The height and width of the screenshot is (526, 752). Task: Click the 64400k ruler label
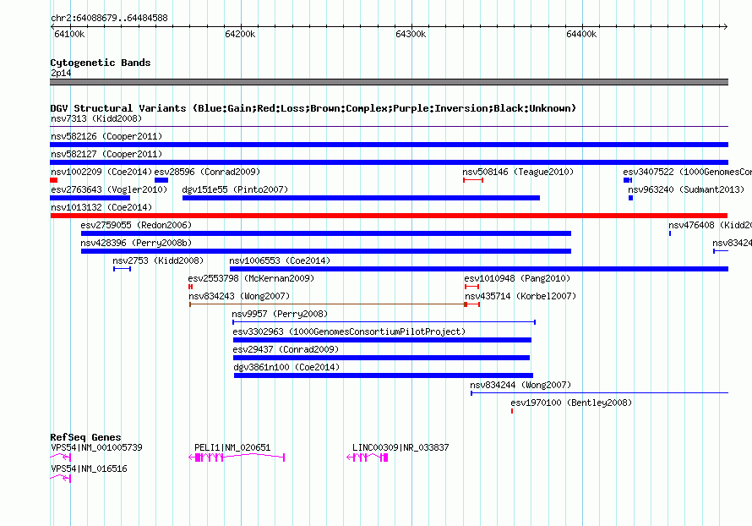tap(581, 34)
